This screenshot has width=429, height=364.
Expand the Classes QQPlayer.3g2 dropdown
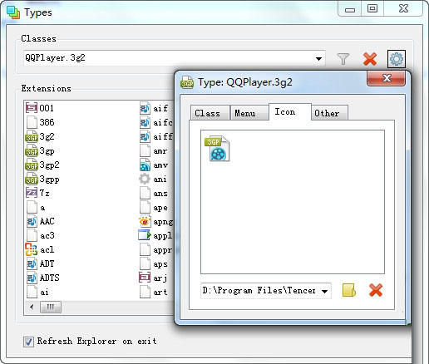point(318,59)
